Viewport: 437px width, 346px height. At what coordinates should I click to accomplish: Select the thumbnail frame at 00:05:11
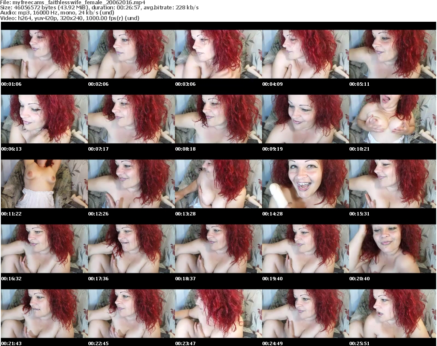pos(393,54)
